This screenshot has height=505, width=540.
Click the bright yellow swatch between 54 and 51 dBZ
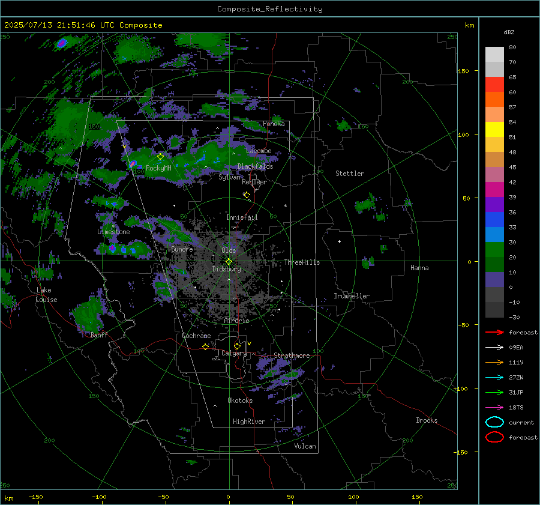494,130
